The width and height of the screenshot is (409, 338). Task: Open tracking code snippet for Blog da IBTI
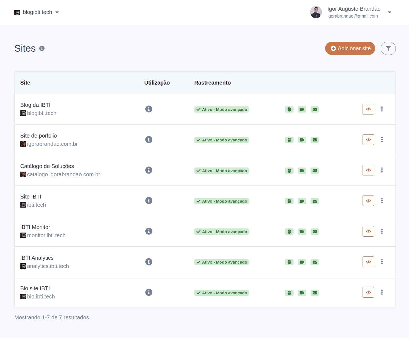[368, 109]
